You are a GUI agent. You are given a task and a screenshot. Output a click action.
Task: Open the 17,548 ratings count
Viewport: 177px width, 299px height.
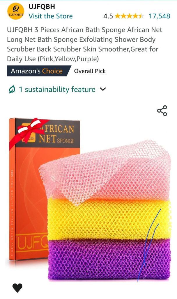click(x=159, y=16)
